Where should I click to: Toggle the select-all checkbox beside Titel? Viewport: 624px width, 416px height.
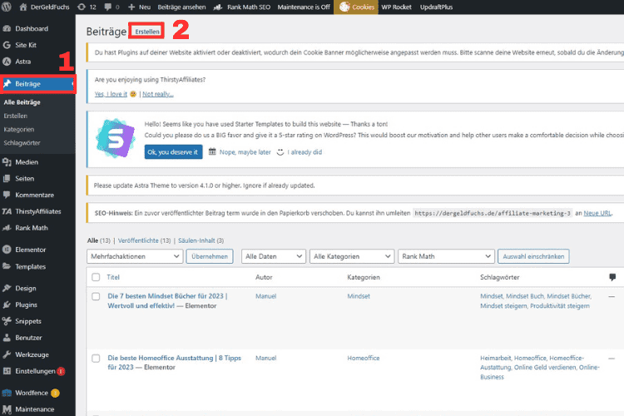point(96,277)
